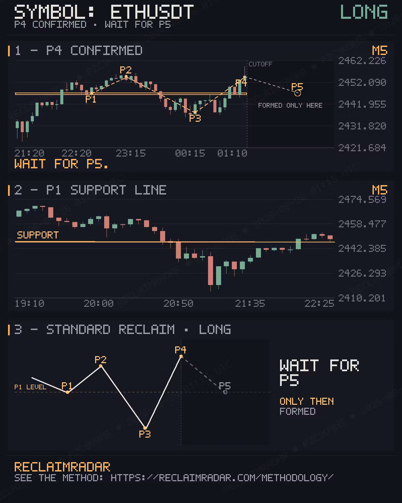Click the 22:20 time label
The width and height of the screenshot is (402, 503).
[x=77, y=153]
